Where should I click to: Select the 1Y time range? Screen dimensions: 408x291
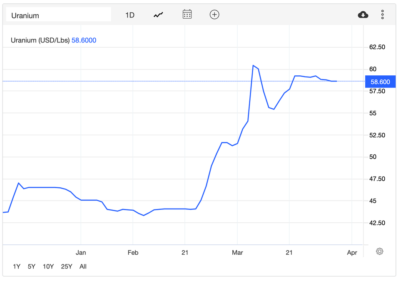coord(17,266)
